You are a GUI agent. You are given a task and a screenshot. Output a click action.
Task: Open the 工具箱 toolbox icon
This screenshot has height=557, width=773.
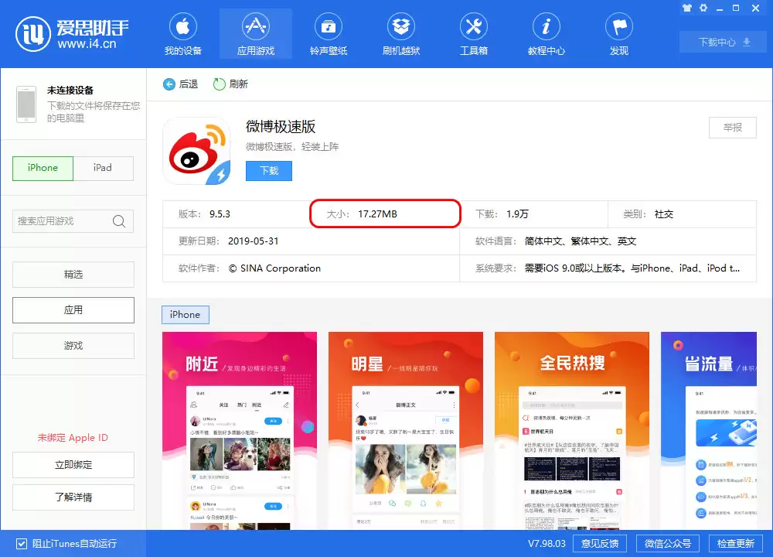474,26
